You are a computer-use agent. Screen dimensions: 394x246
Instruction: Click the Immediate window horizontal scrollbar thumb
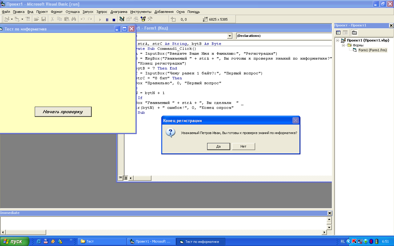tap(26, 232)
